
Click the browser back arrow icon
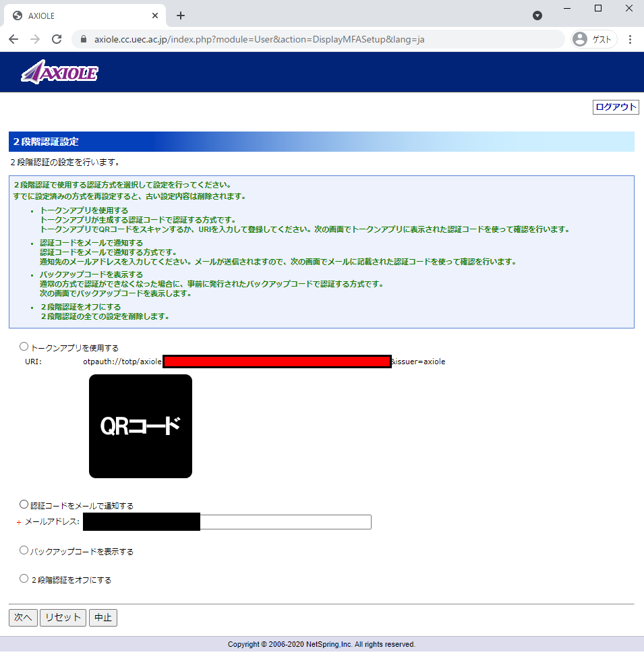click(x=13, y=39)
